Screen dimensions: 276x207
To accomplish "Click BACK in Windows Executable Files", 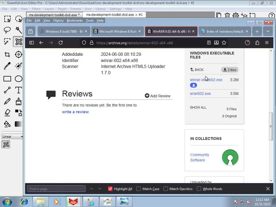I will [197, 70].
